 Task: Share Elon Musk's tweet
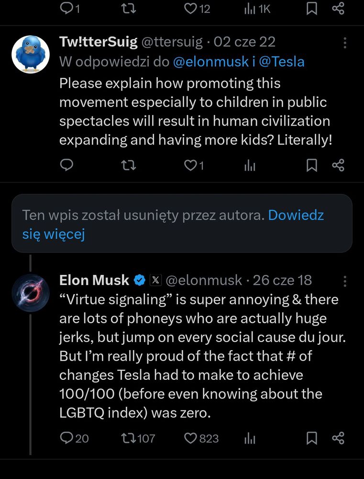tap(338, 438)
